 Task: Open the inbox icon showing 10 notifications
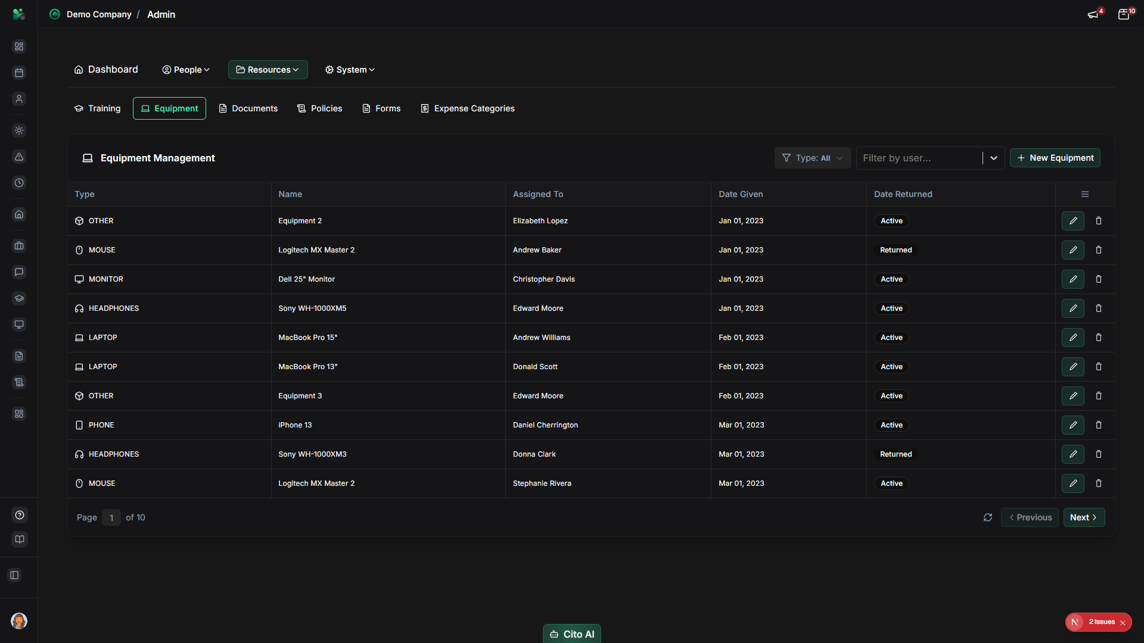[x=1125, y=14]
